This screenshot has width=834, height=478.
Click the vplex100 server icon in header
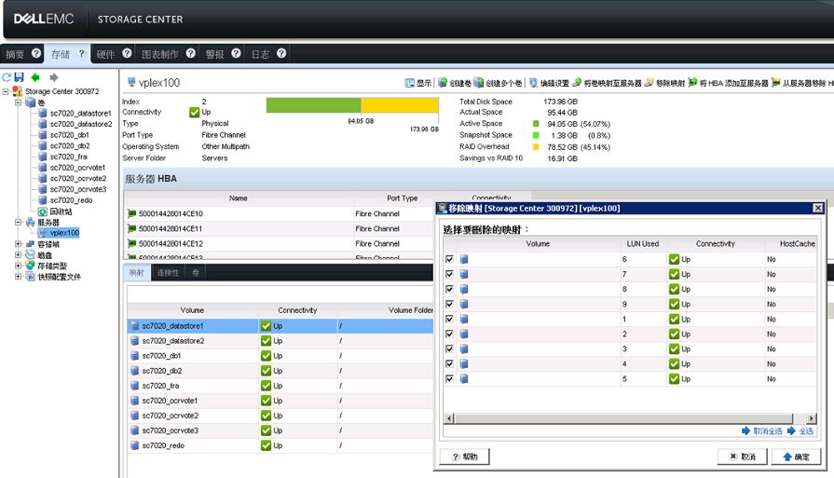click(x=131, y=82)
